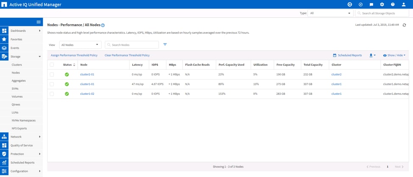Viewport: 413px width, 177px height.
Task: Select page 1 in pagination
Action: pyautogui.click(x=388, y=167)
